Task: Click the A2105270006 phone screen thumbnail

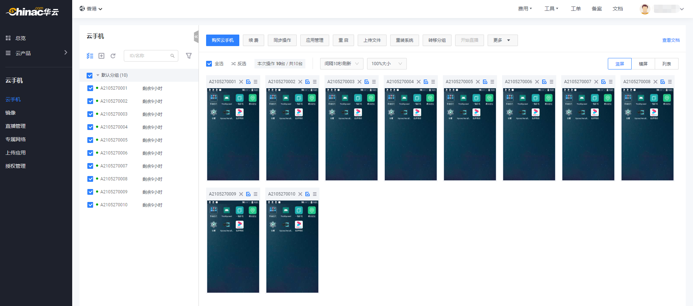Action: click(529, 134)
